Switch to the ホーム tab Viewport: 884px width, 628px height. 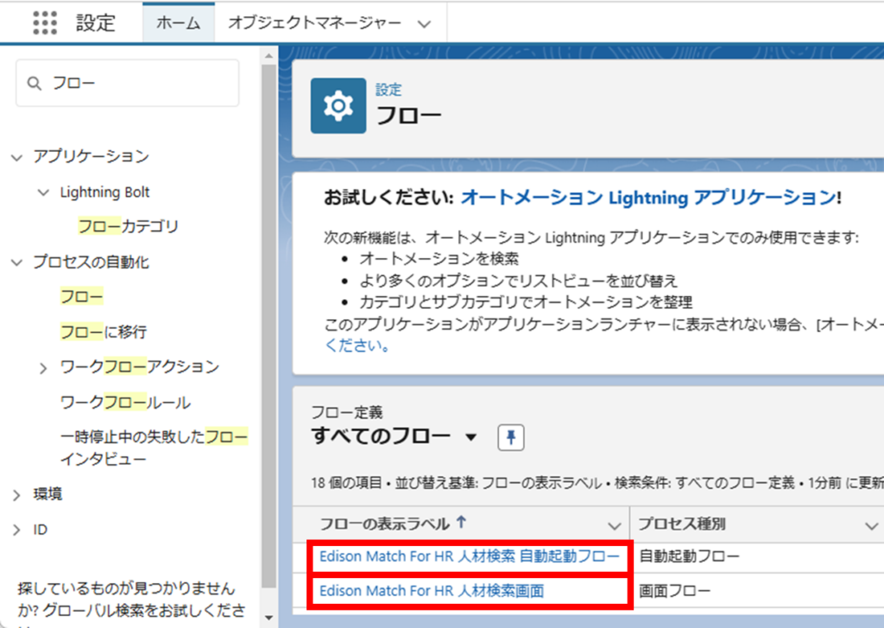click(179, 23)
